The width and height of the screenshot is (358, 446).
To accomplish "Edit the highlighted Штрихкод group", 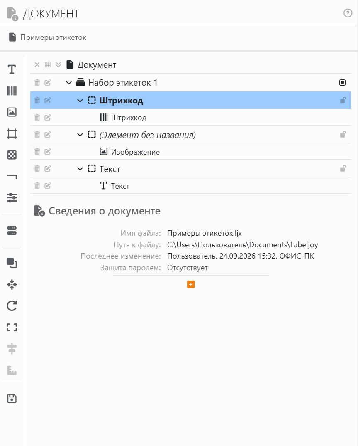I will (47, 101).
